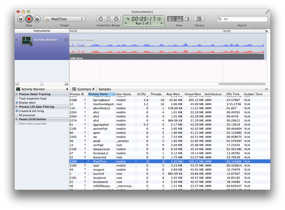Sort by CPU Time column header
This screenshot has width=285, height=210.
pos(234,94)
